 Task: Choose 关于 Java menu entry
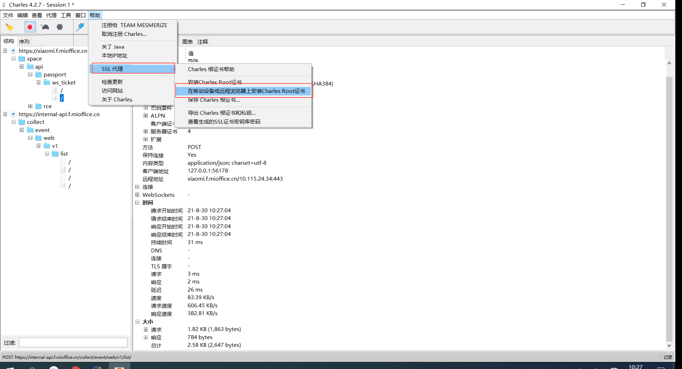(x=133, y=47)
